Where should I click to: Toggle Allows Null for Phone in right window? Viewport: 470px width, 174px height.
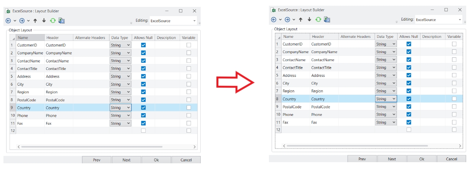click(x=409, y=115)
